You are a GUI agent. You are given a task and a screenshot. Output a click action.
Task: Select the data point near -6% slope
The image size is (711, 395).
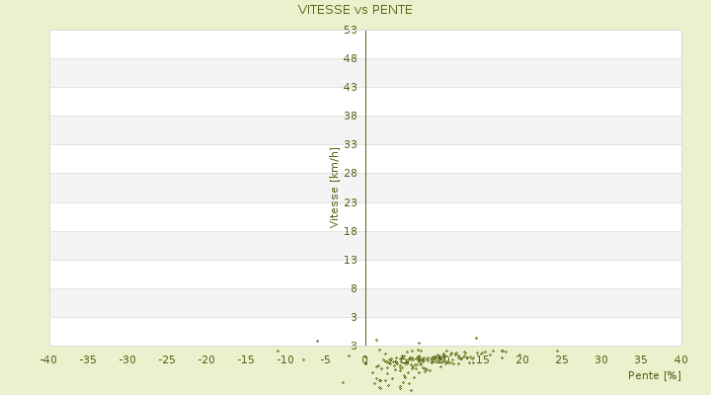(317, 341)
